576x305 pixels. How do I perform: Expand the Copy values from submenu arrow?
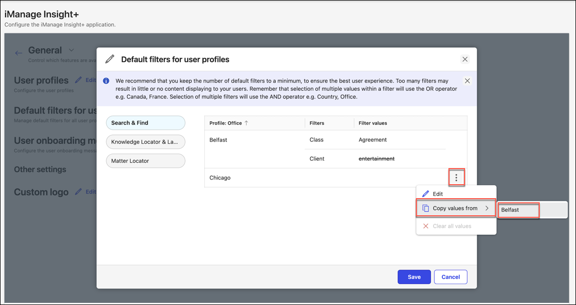(x=487, y=209)
